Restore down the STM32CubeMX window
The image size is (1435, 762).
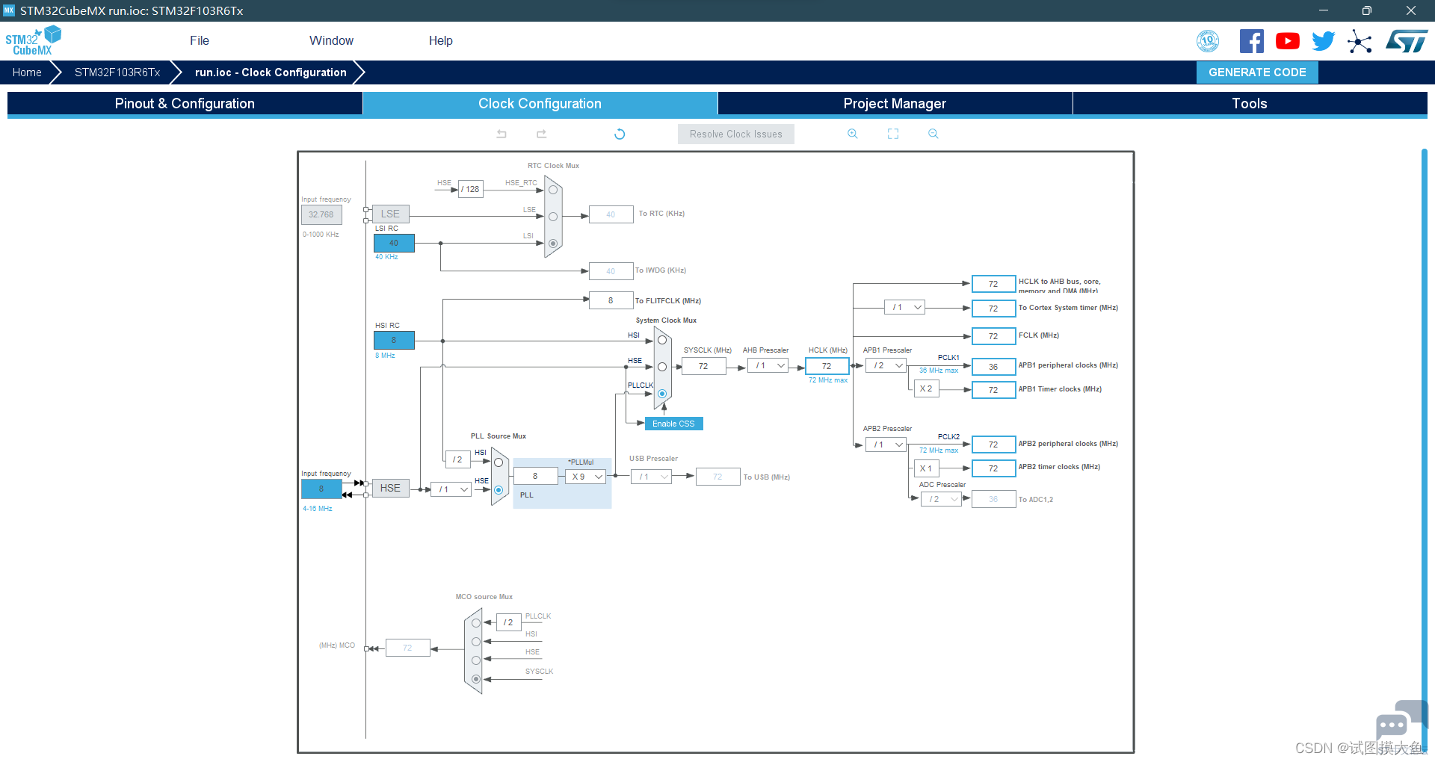tap(1367, 10)
